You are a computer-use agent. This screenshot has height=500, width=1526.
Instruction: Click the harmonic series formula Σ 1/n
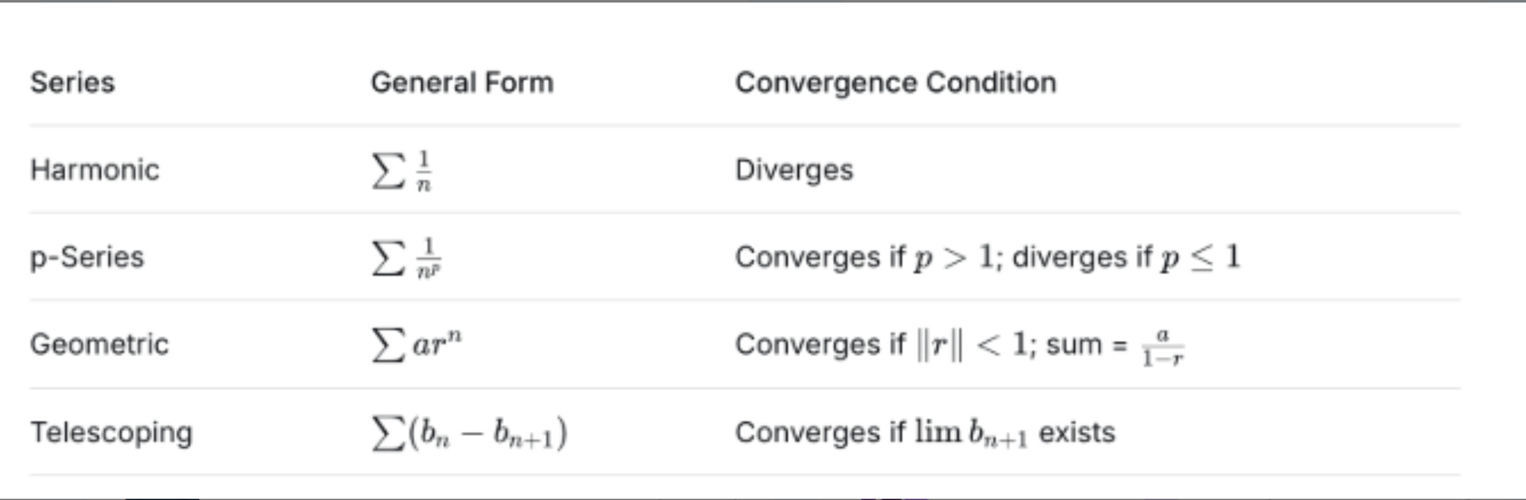point(402,170)
